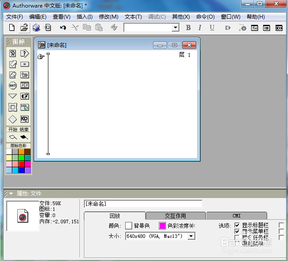The image size is (288, 261).
Task: Click the paste hand pointer on flowline
Action: (41, 56)
